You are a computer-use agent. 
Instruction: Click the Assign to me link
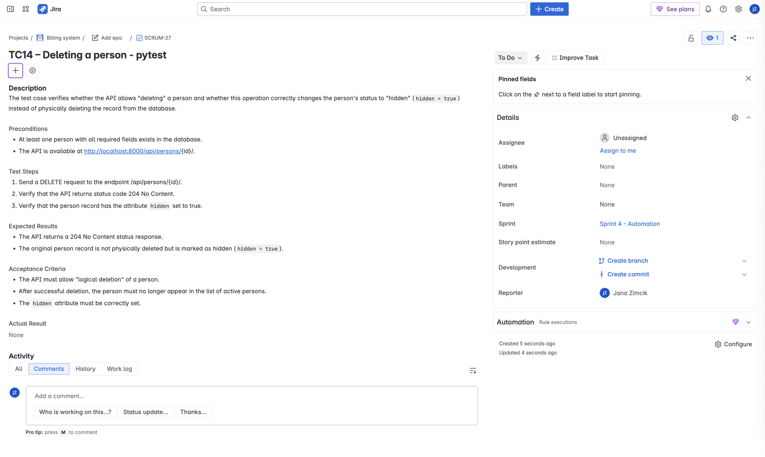(618, 151)
